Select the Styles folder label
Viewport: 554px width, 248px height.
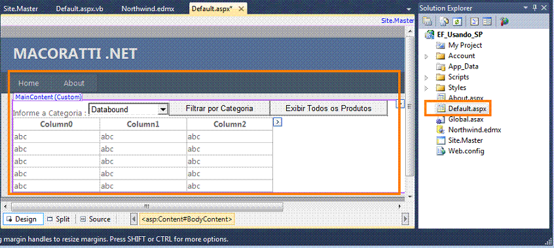pyautogui.click(x=457, y=87)
